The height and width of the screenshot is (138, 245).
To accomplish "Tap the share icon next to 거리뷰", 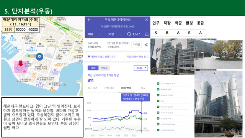I will pos(146,45).
